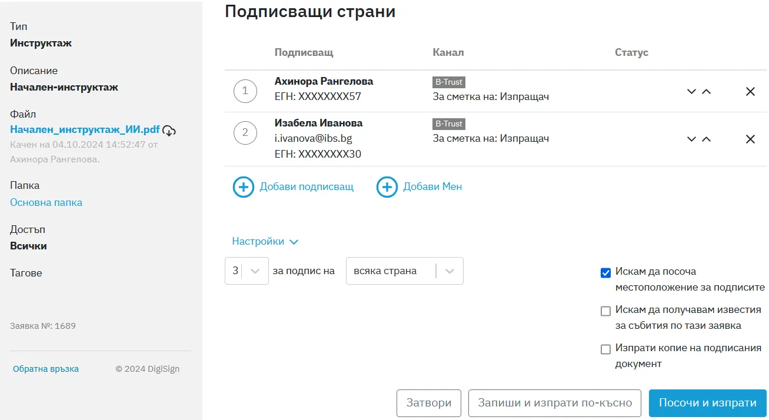Click the Тагове label
Viewport: 769px width, 420px height.
coord(26,273)
